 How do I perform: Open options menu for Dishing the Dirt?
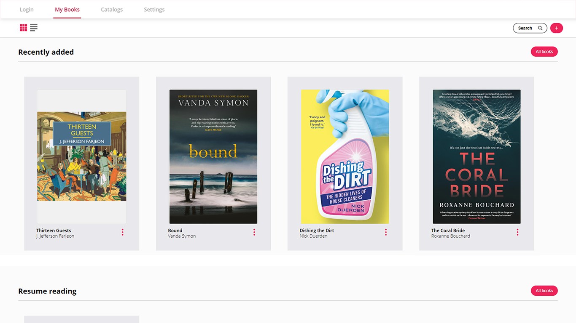(x=386, y=232)
